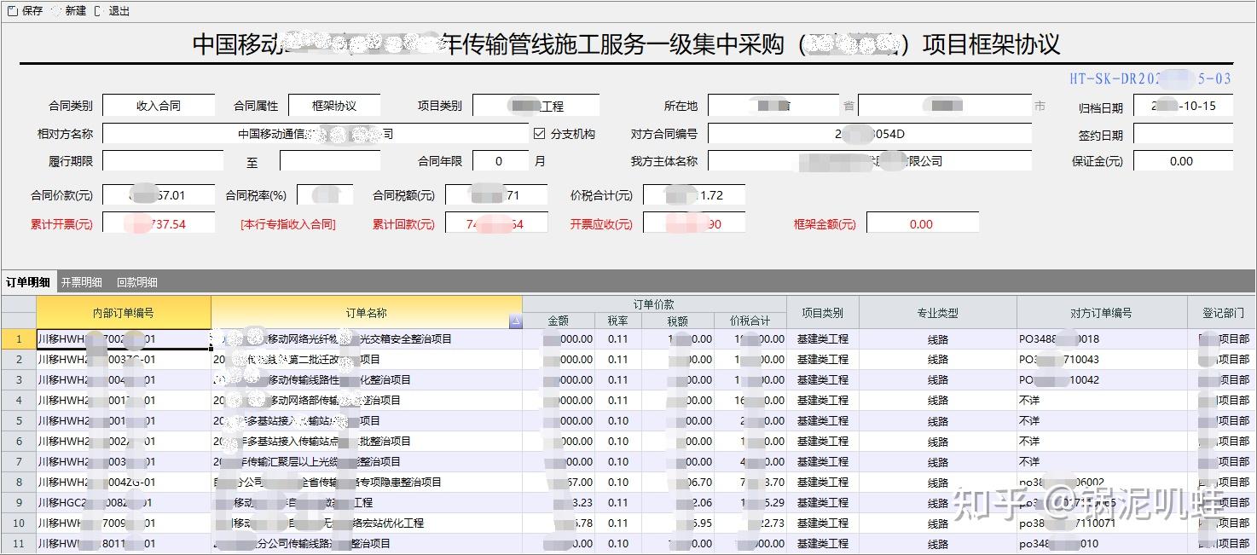
Task: Click 线路 cell in row 1
Action: tap(938, 339)
